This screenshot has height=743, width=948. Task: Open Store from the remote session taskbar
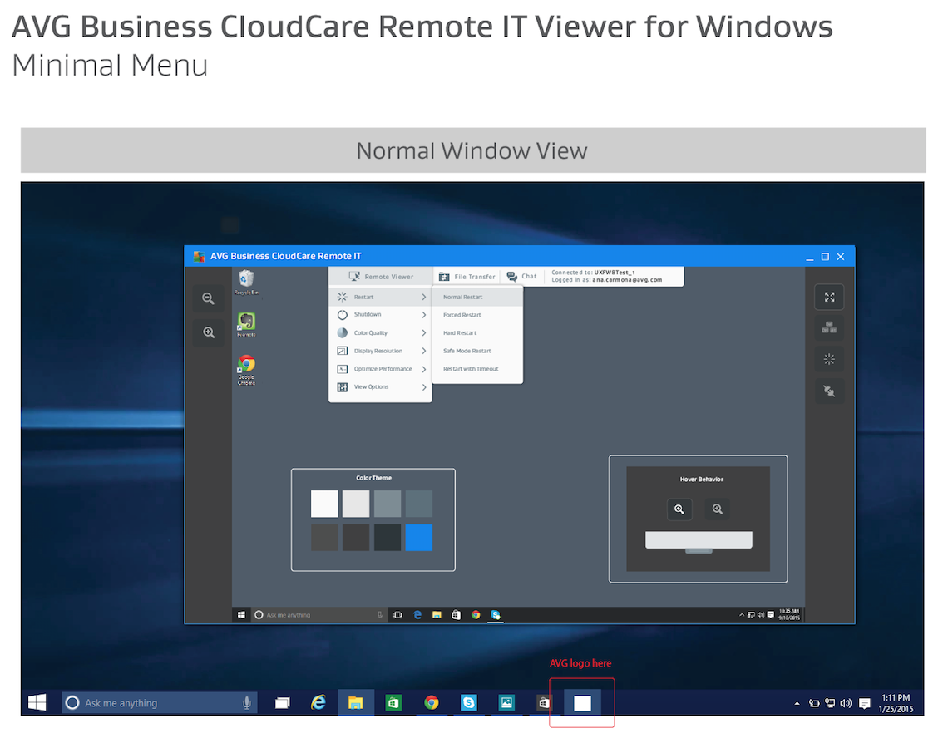pyautogui.click(x=456, y=615)
